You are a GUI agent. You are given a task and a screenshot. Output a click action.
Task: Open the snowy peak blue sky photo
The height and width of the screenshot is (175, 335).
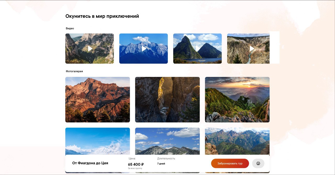[98, 141]
